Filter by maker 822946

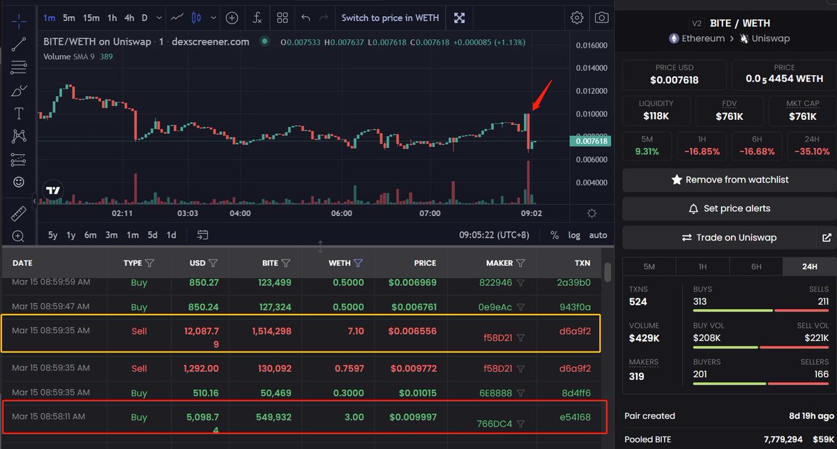point(521,283)
